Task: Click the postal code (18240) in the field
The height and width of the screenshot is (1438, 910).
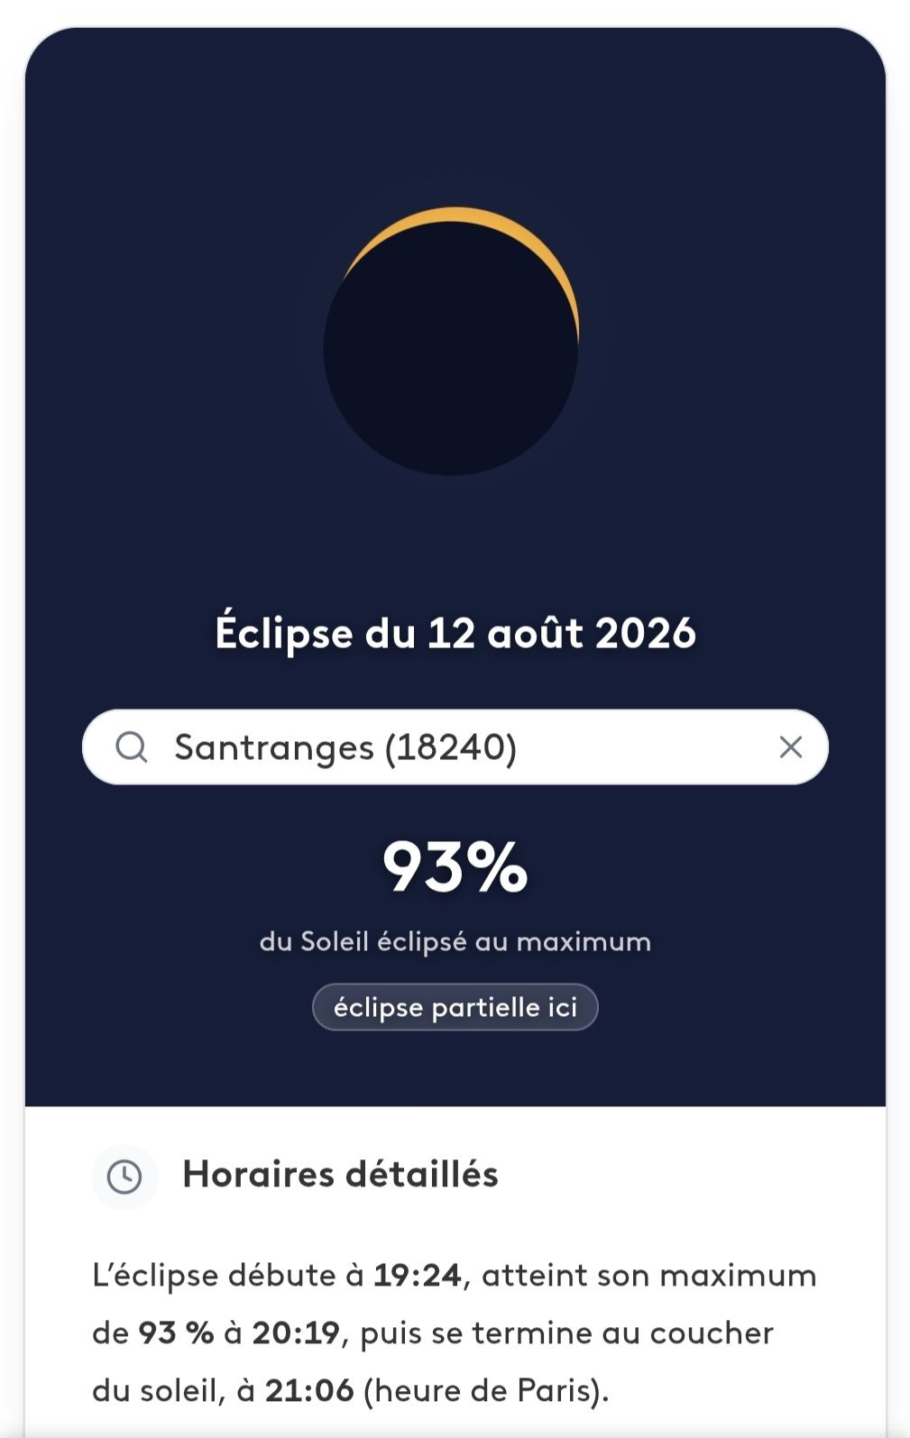Action: [x=451, y=747]
